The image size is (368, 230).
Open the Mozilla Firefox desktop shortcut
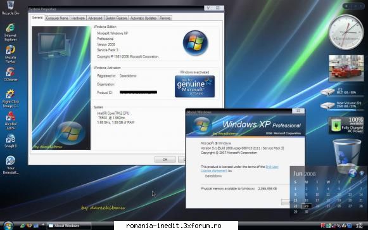11,54
